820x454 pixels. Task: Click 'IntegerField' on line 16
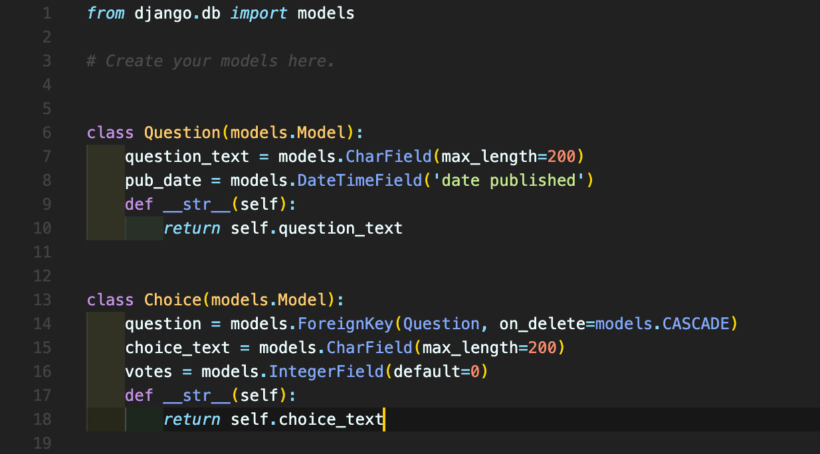click(x=326, y=372)
